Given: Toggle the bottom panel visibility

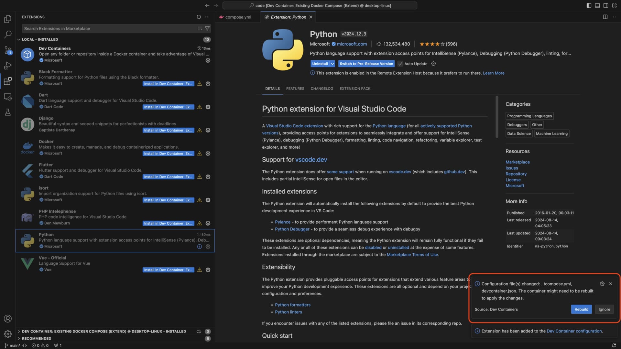Looking at the screenshot, I should [597, 5].
